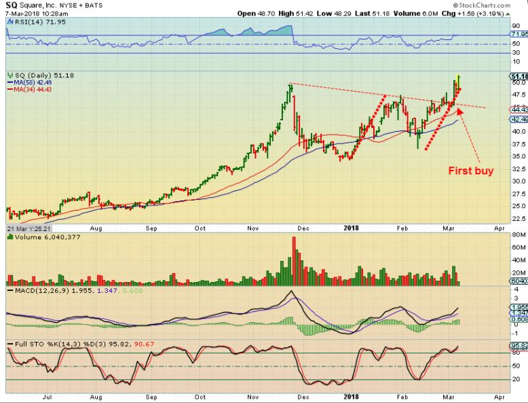Viewport: 528px width, 403px height.
Task: Click the 71.95 RSI value tag on right axis
Action: tap(519, 34)
